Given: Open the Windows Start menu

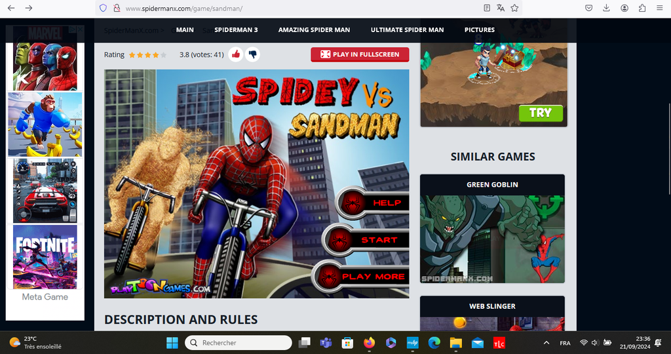Looking at the screenshot, I should tap(172, 342).
